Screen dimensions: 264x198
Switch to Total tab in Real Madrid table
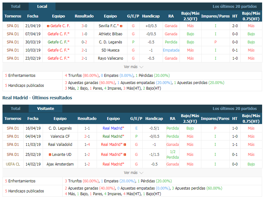pos(16,108)
